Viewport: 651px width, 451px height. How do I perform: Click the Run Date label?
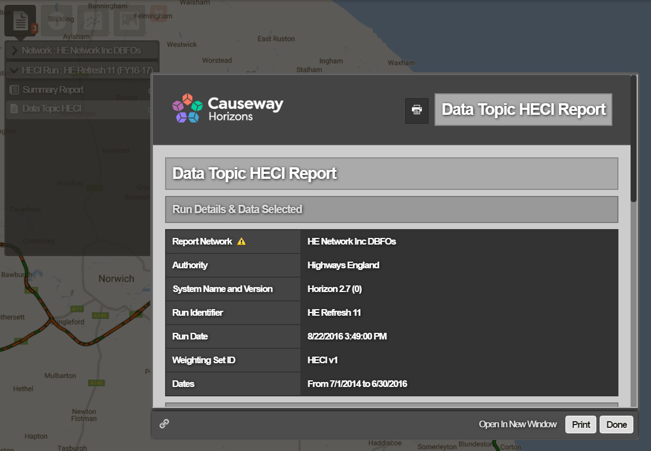190,336
